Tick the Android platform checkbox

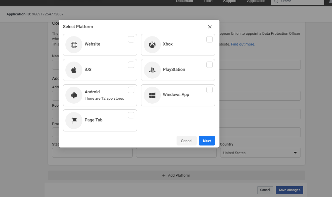pos(131,90)
